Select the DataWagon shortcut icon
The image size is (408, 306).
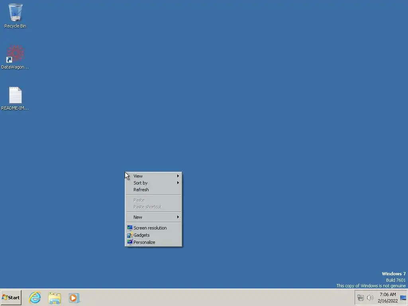click(x=15, y=57)
